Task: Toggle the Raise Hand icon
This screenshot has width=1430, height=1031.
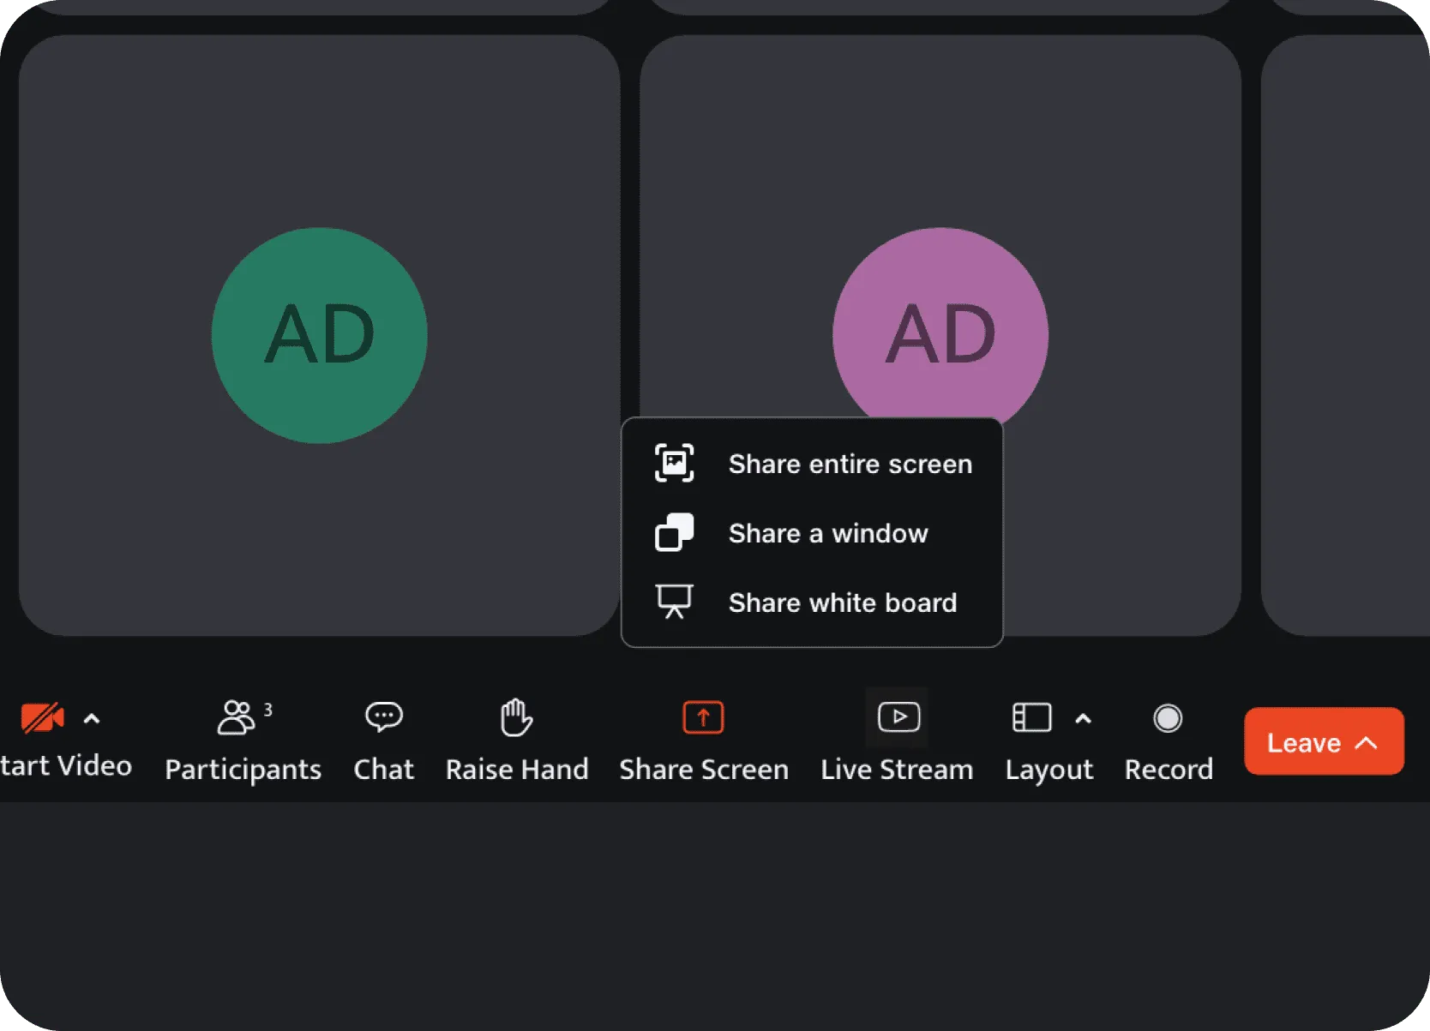Action: click(516, 717)
